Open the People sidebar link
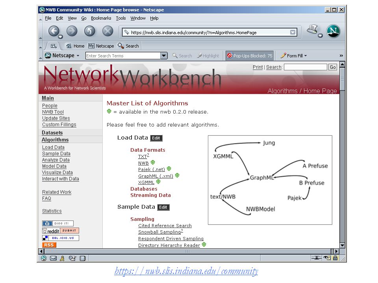This screenshot has width=378, height=283. click(x=50, y=106)
